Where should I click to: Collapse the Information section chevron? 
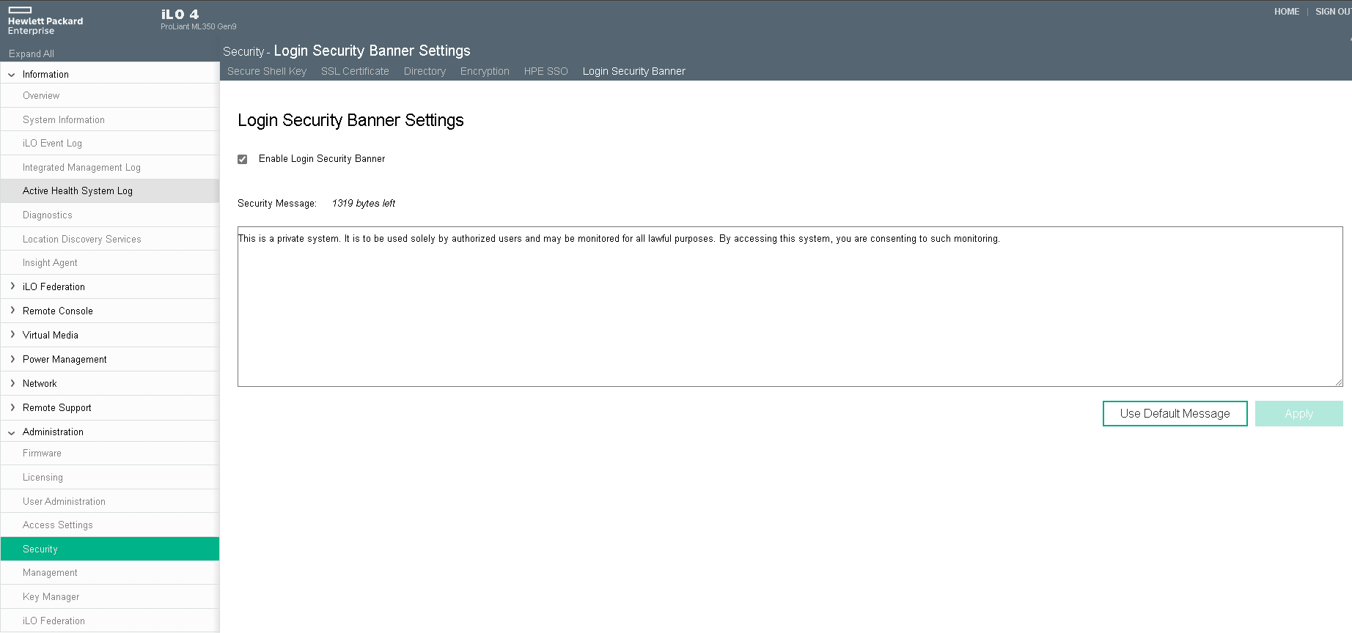12,75
